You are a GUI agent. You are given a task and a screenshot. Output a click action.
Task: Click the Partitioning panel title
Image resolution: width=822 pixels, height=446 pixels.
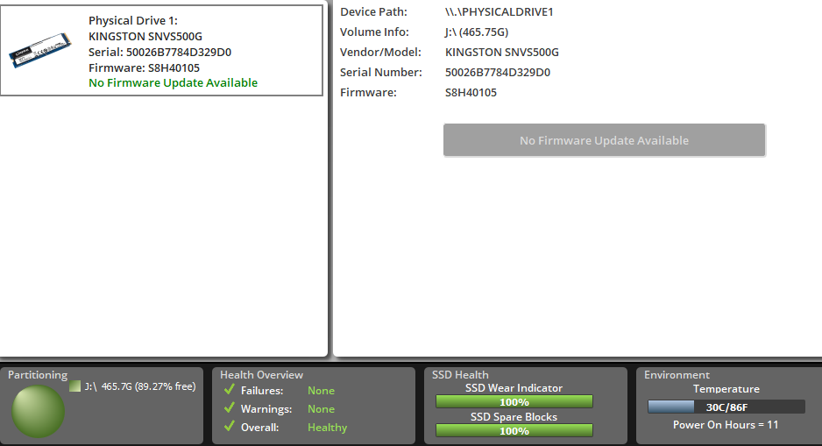pyautogui.click(x=38, y=375)
